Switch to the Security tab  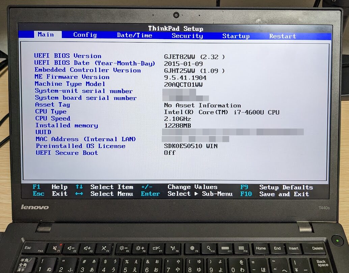[187, 36]
